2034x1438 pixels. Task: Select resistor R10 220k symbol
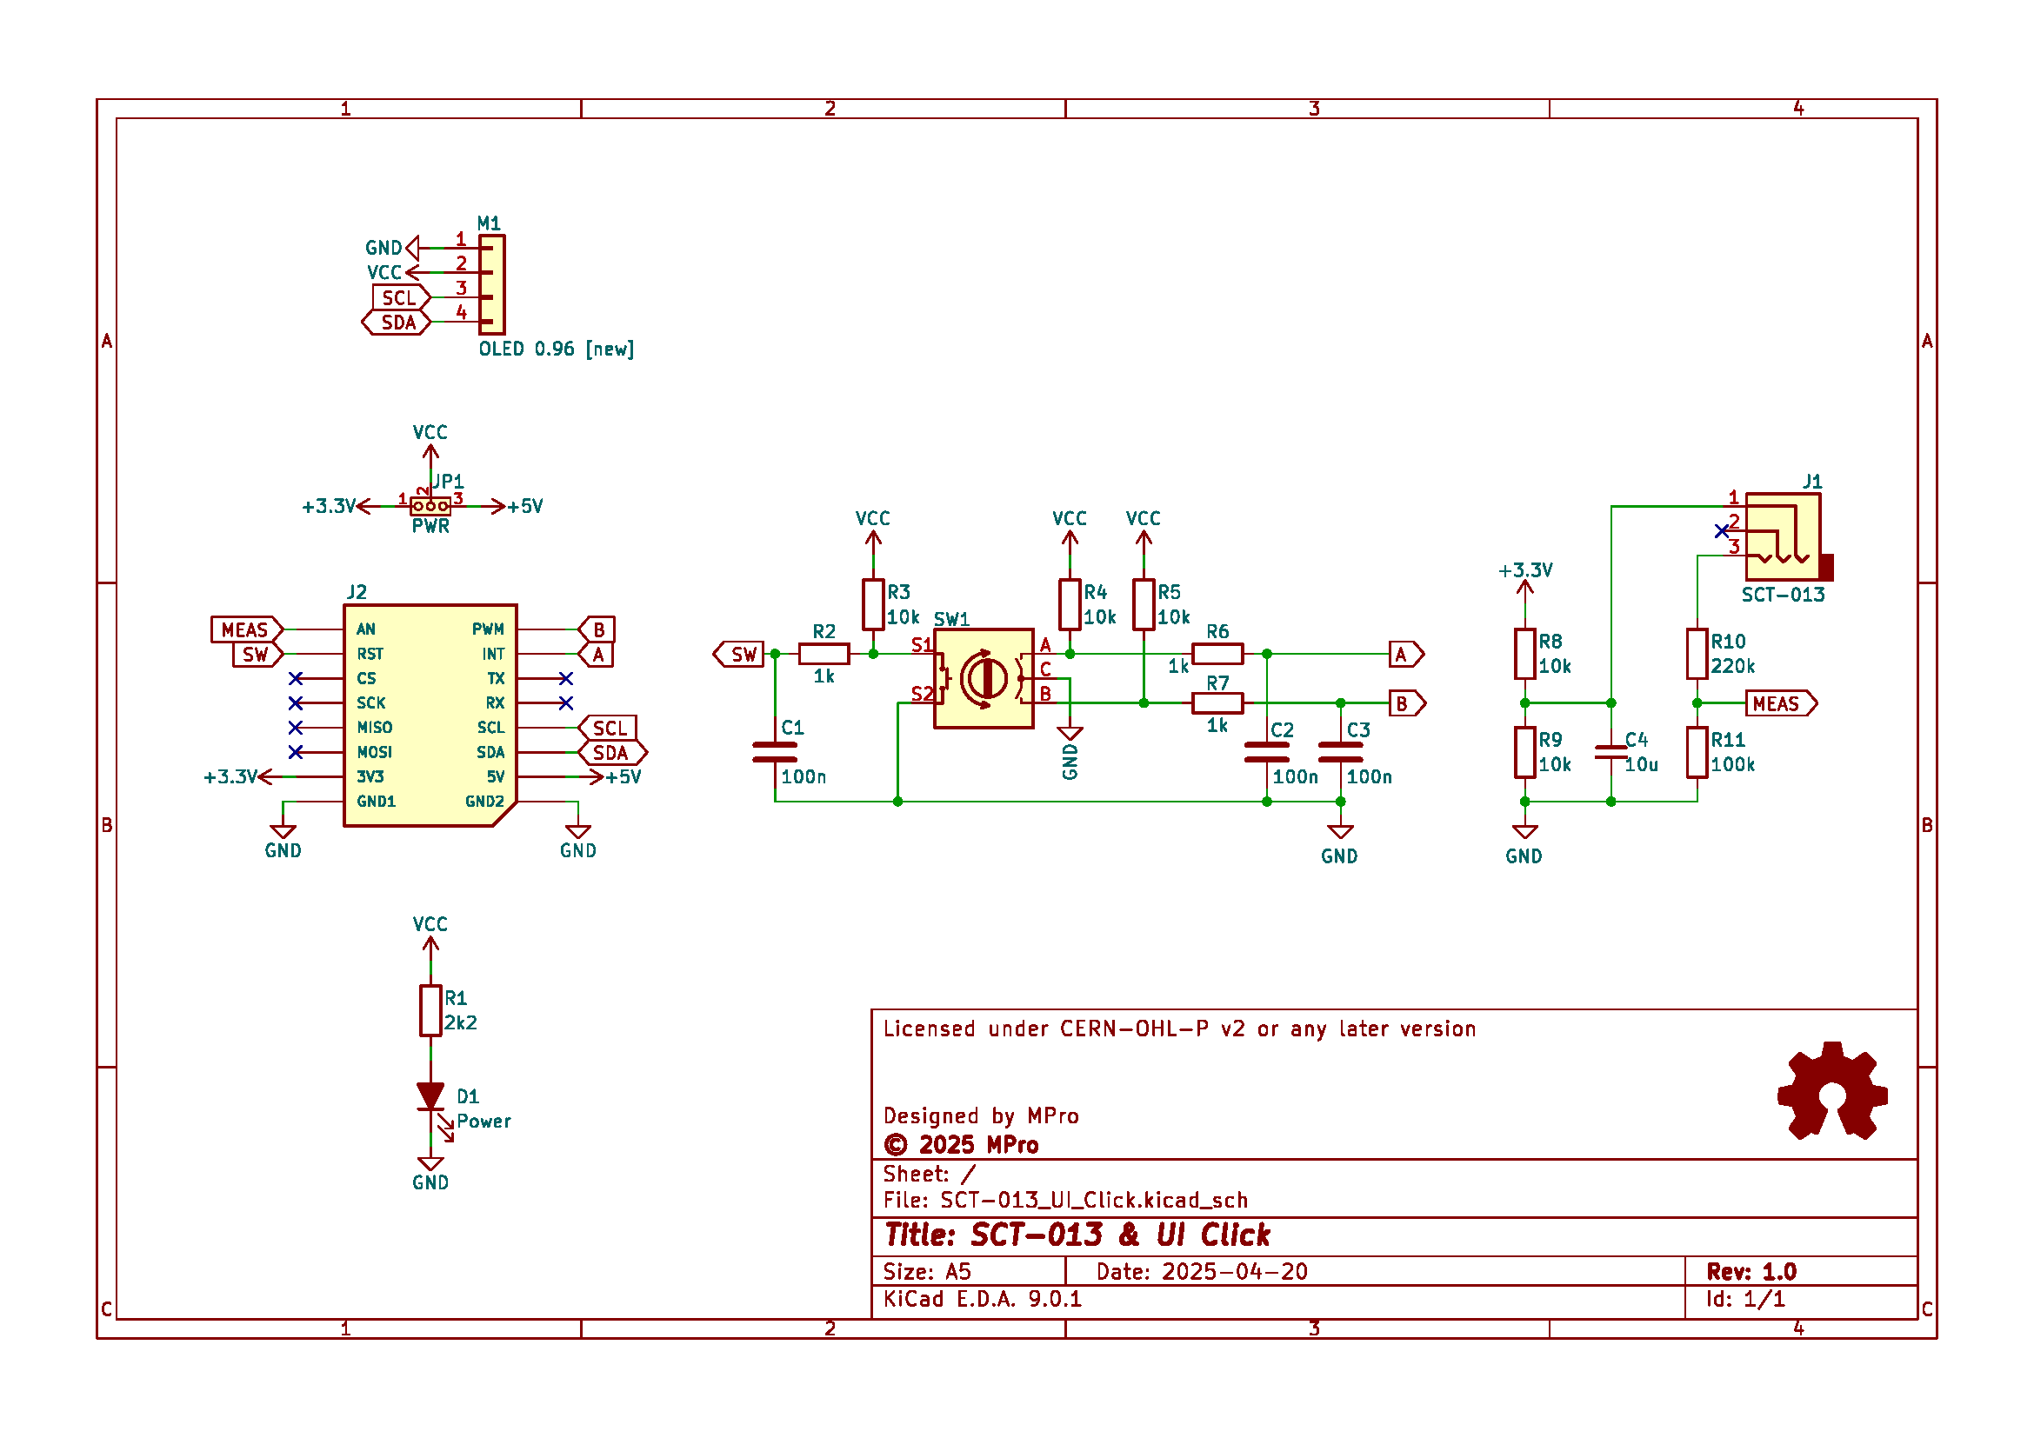(x=1697, y=655)
